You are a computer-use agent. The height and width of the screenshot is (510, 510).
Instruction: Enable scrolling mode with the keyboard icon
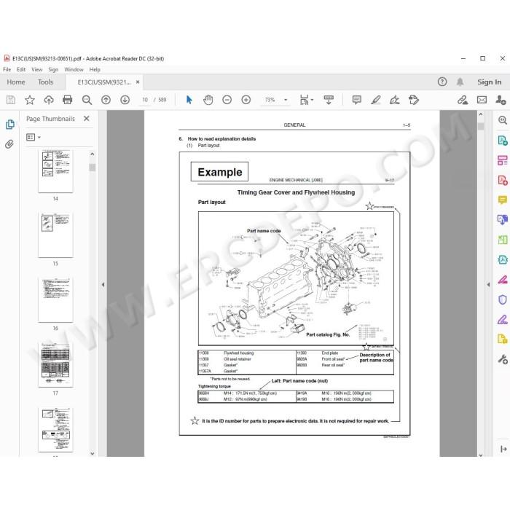pos(329,100)
